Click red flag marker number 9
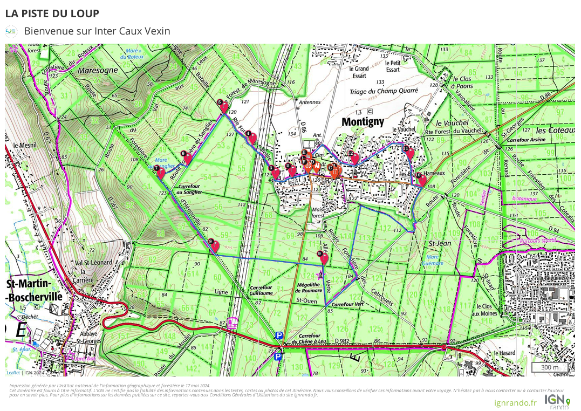 pos(324,258)
